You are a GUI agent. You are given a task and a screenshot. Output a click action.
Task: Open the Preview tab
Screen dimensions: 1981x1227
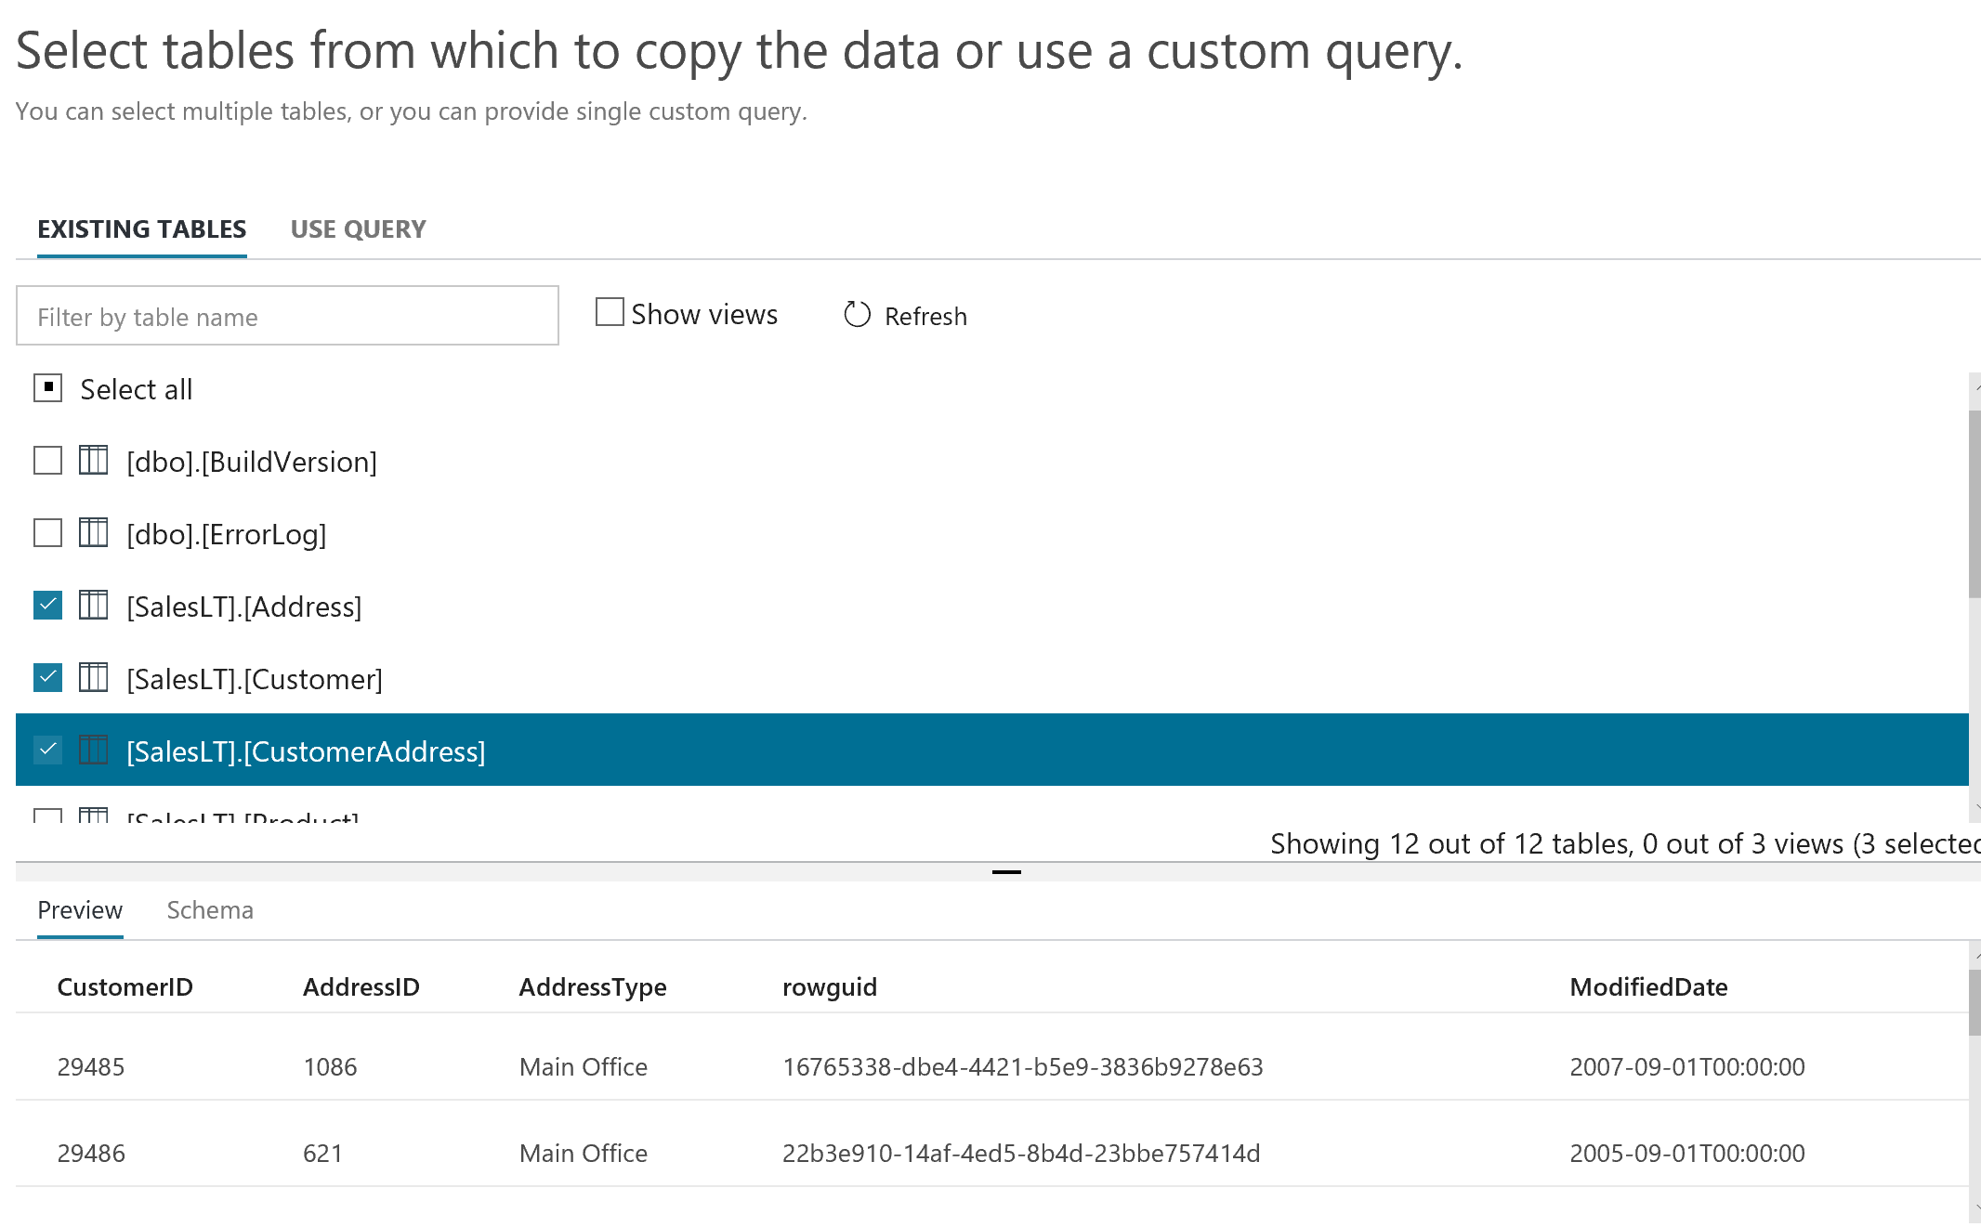(80, 910)
